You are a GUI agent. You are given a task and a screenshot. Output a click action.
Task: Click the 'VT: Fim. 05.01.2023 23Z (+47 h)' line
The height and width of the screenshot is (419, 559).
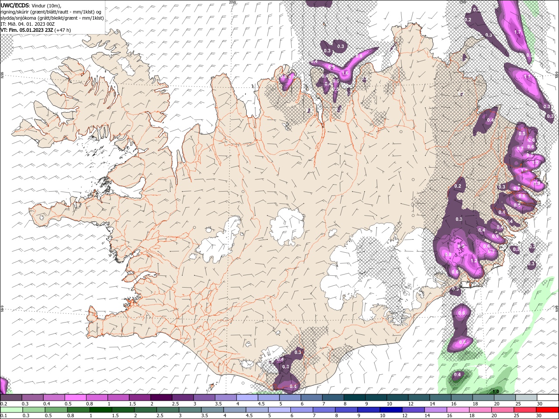click(35, 30)
